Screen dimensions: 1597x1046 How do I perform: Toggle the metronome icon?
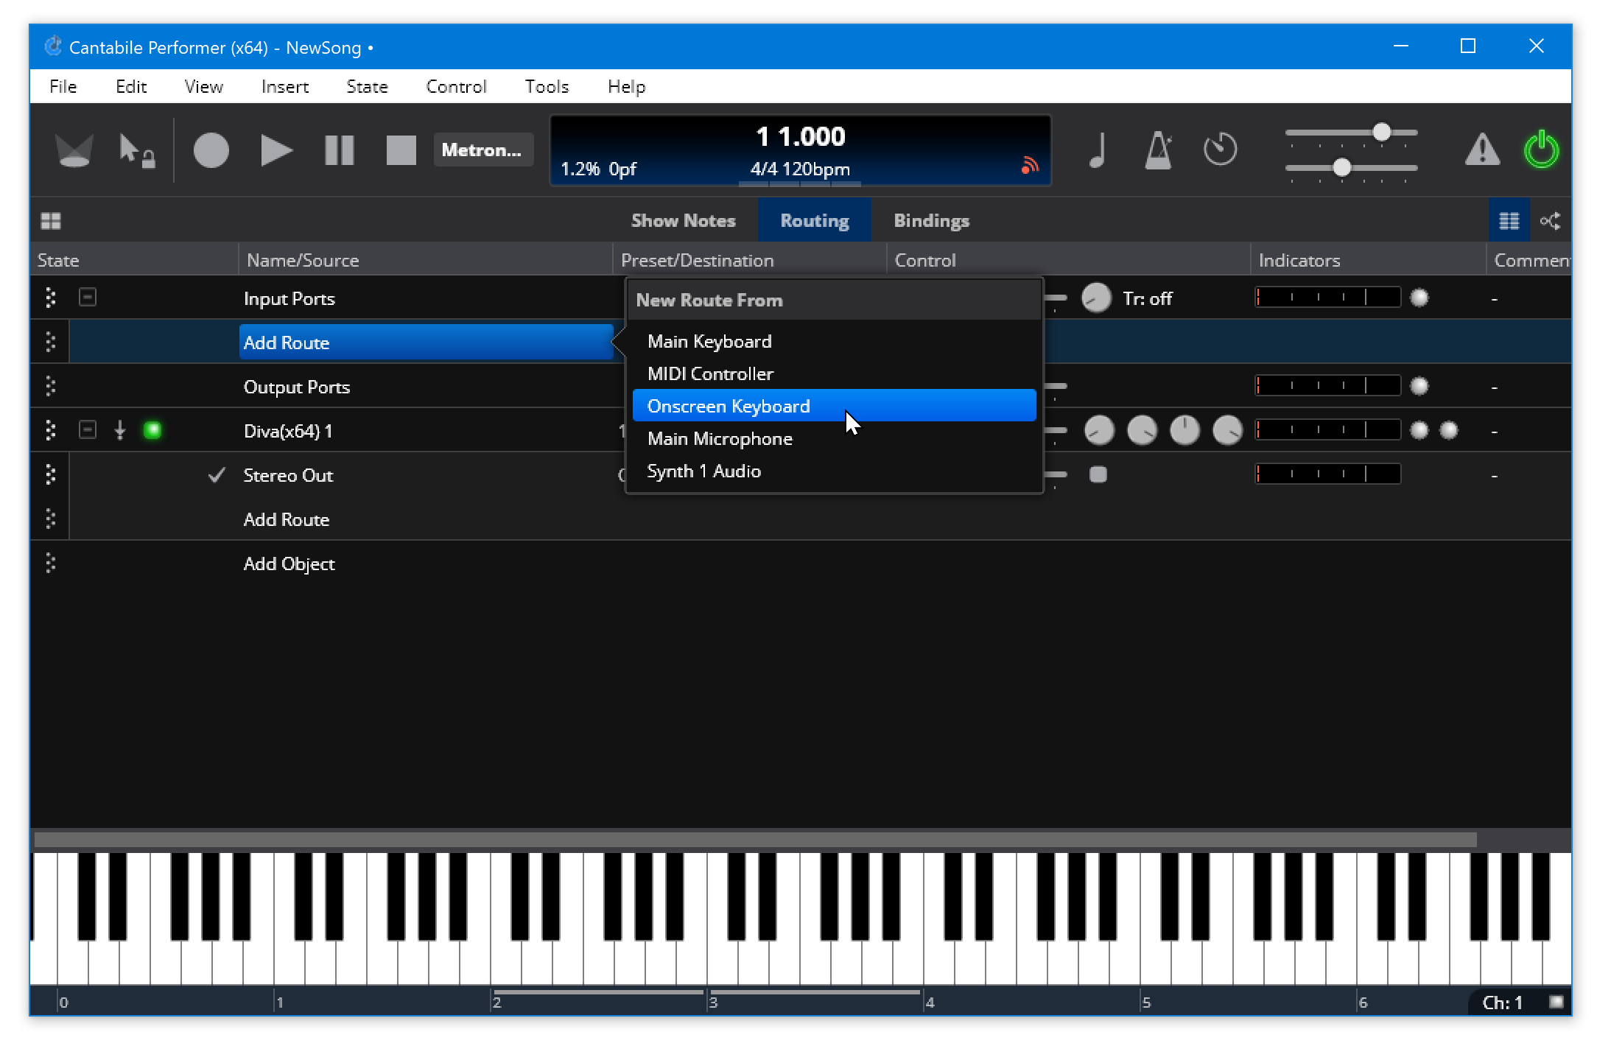pos(1158,150)
